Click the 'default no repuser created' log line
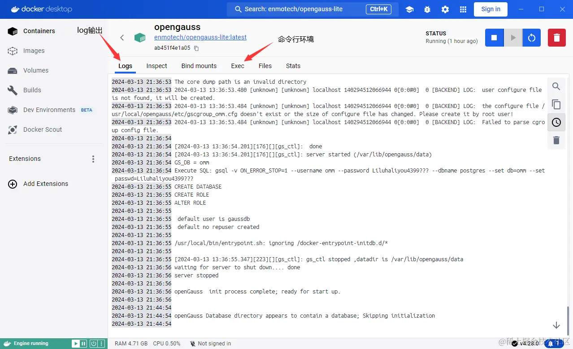573x349 pixels. (218, 227)
